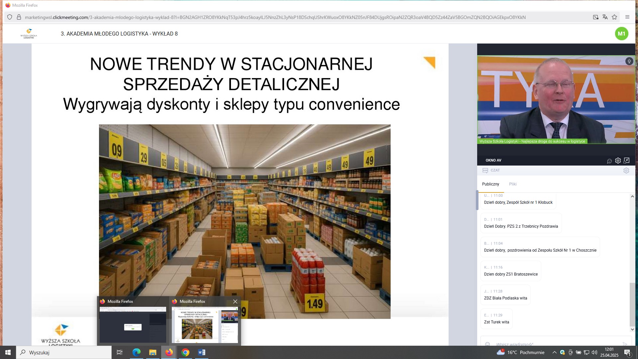Click the padlock site info icon
The width and height of the screenshot is (638, 359).
(x=19, y=17)
